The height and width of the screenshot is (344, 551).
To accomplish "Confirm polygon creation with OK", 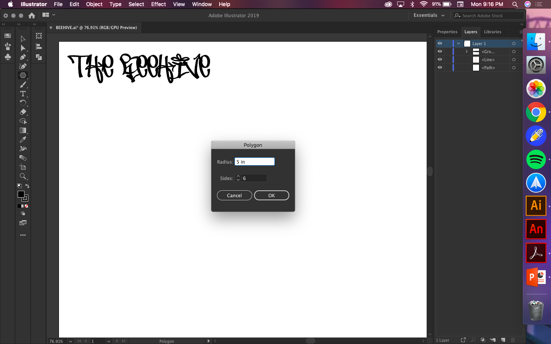I will [x=271, y=195].
